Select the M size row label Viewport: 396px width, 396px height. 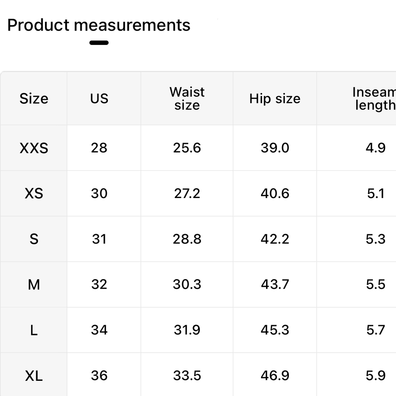pos(34,285)
